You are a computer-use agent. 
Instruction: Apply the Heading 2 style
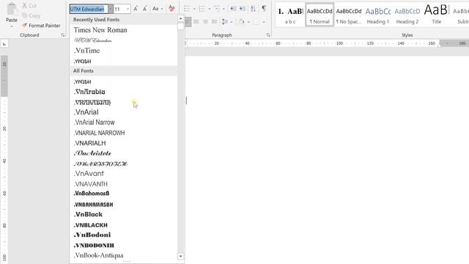407,15
